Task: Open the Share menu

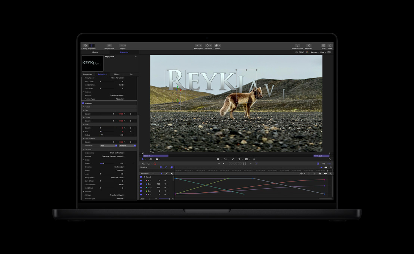Action: click(330, 45)
